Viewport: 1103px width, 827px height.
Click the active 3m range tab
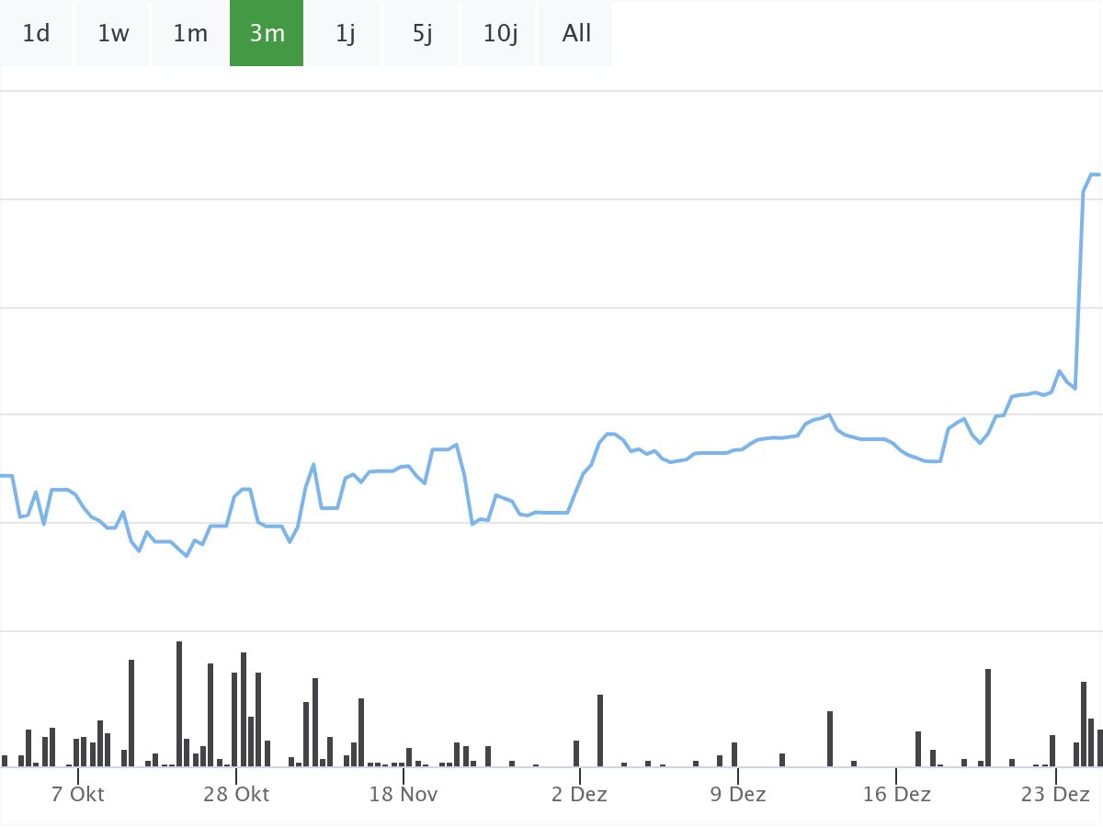point(267,34)
